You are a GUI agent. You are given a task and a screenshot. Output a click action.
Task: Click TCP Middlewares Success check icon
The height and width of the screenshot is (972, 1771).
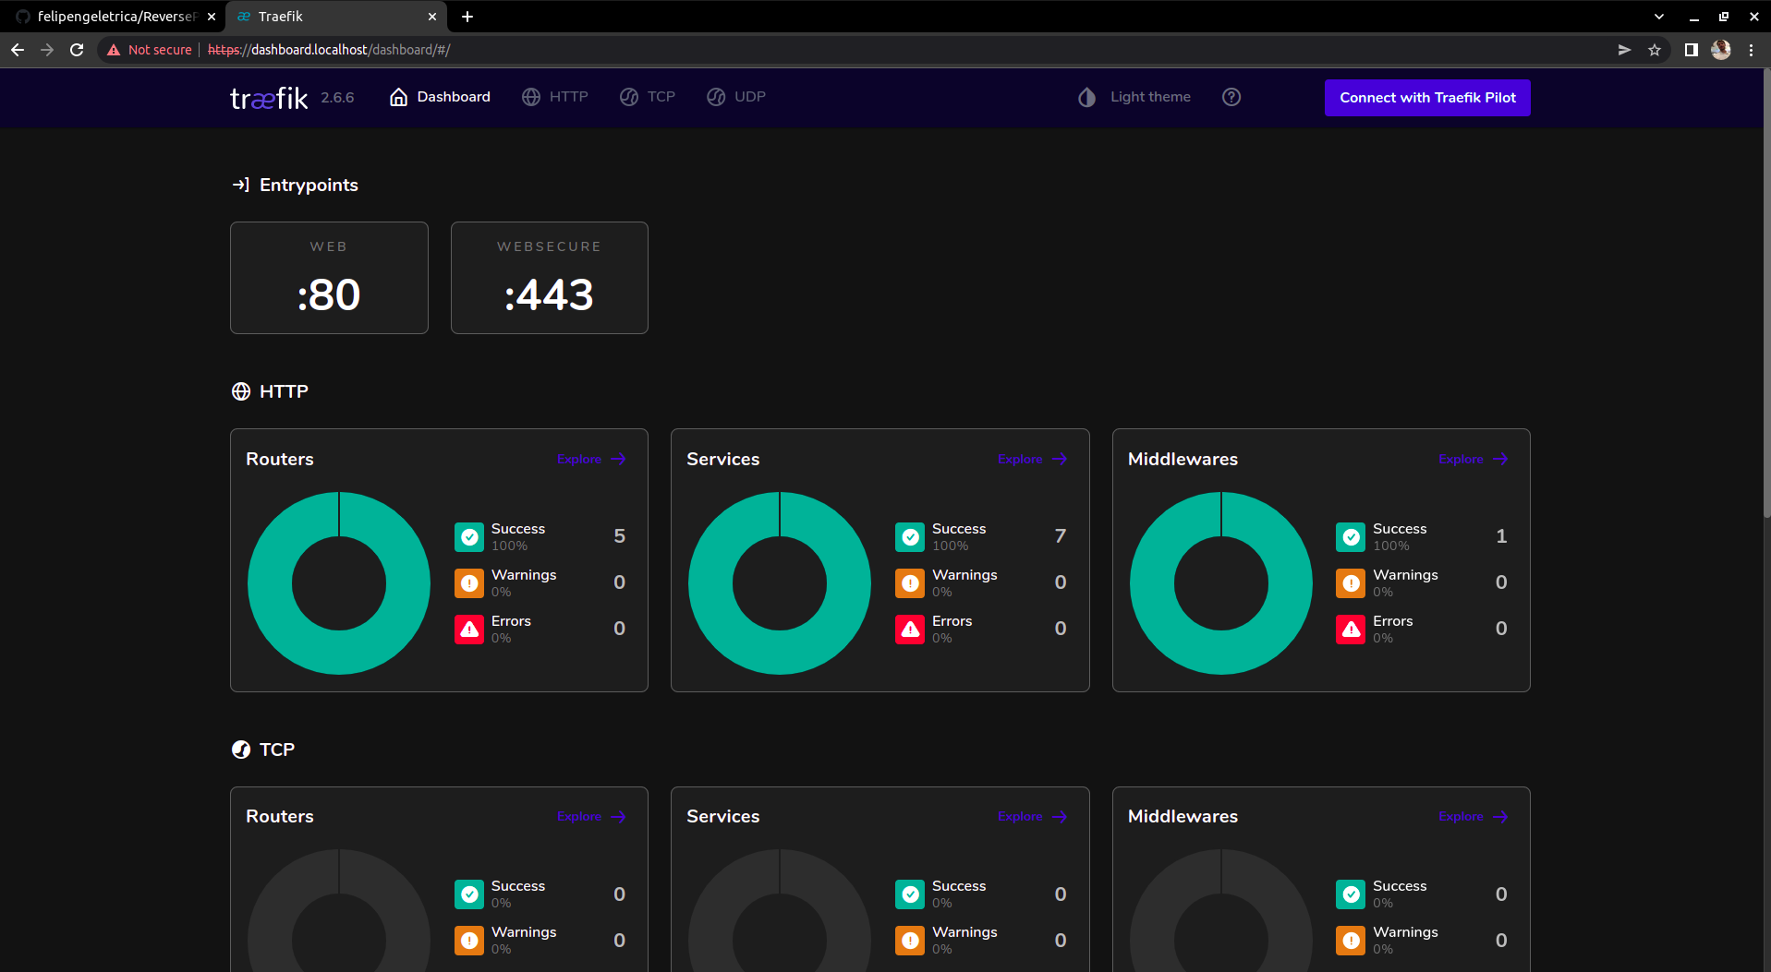tap(1351, 894)
